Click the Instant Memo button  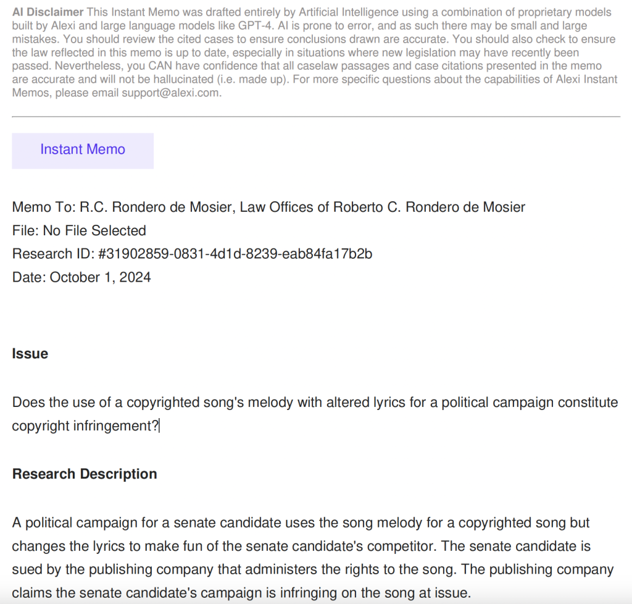(x=83, y=150)
